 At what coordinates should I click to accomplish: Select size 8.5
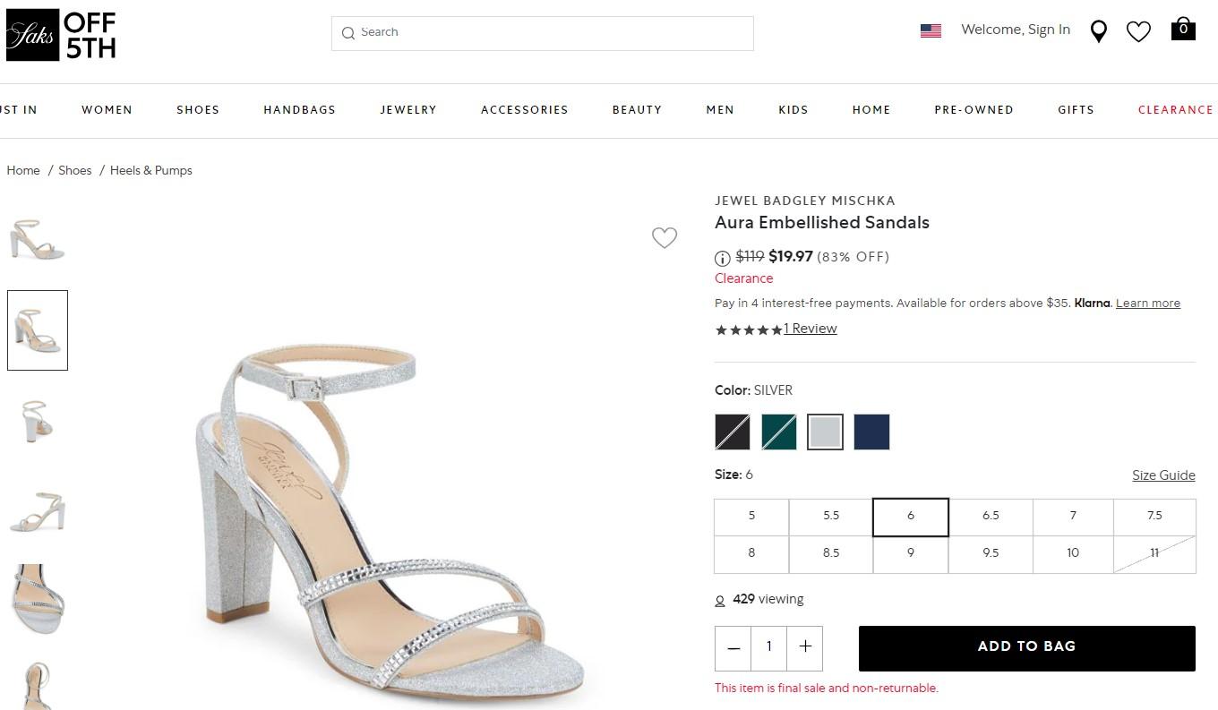pyautogui.click(x=831, y=553)
